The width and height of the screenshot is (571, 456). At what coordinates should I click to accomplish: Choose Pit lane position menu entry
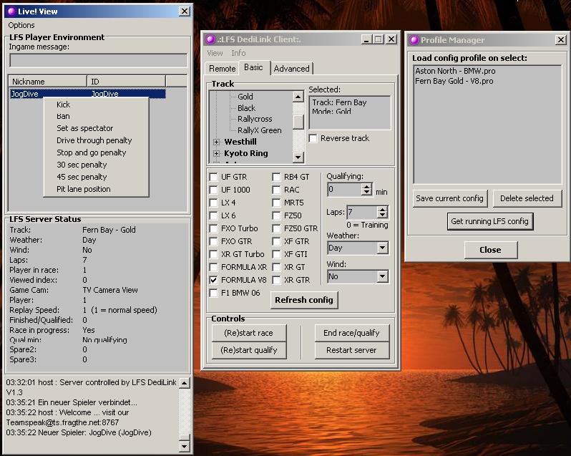coord(96,189)
